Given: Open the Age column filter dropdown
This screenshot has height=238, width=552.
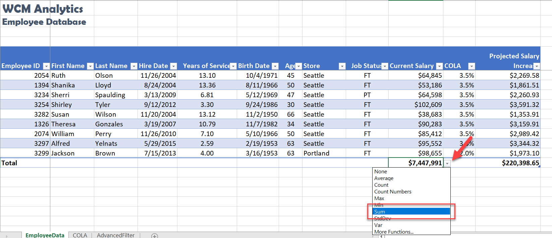Looking at the screenshot, I should click(x=298, y=66).
